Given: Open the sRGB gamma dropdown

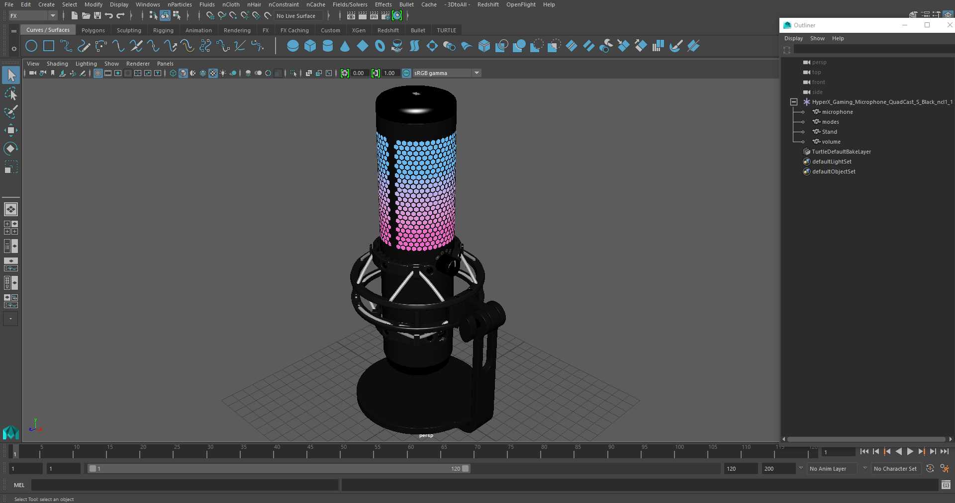Looking at the screenshot, I should tap(447, 73).
